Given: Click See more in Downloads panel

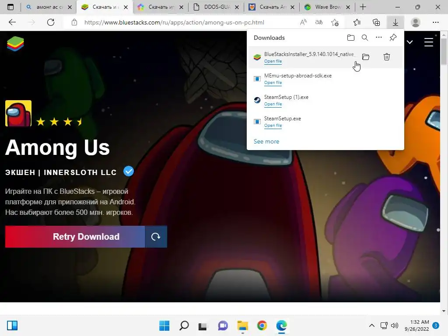Looking at the screenshot, I should tap(266, 141).
